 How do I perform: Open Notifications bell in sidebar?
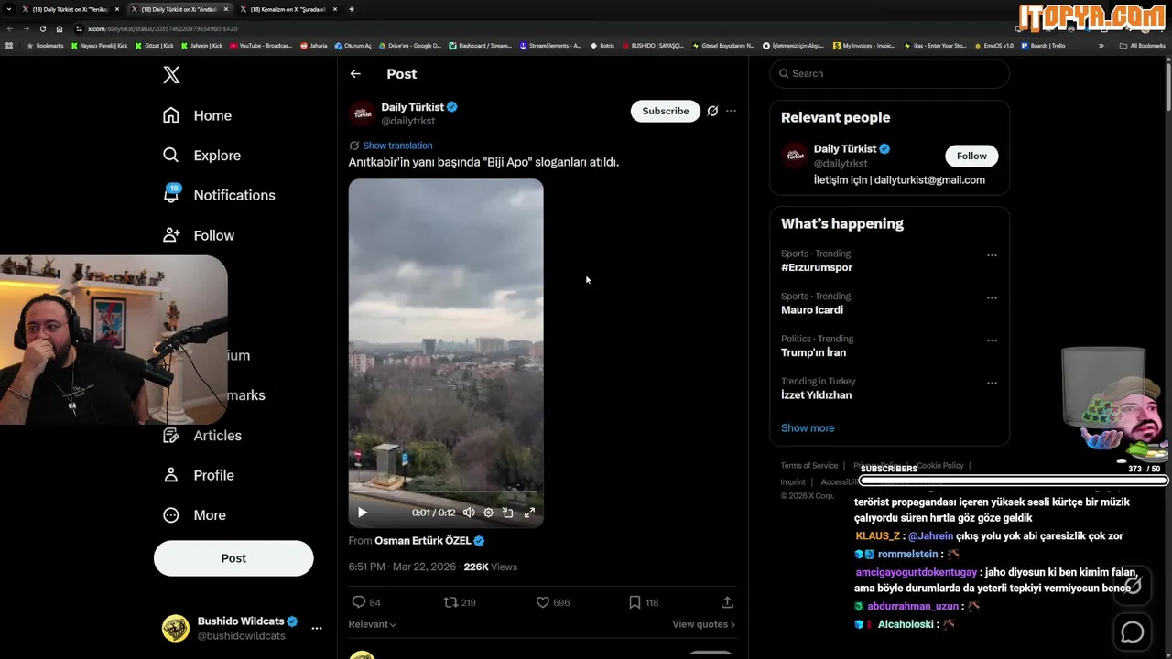point(171,195)
